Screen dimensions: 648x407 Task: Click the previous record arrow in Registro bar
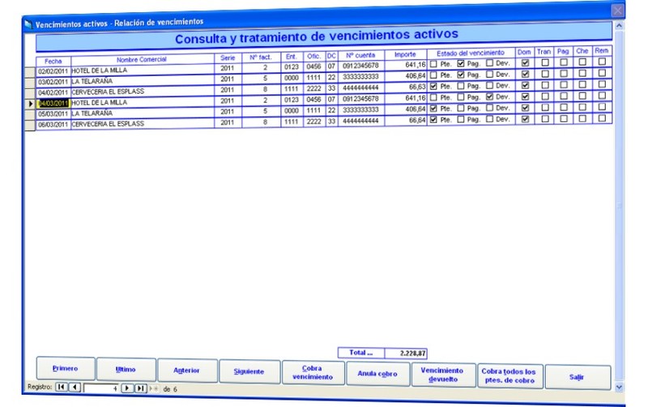pos(75,388)
